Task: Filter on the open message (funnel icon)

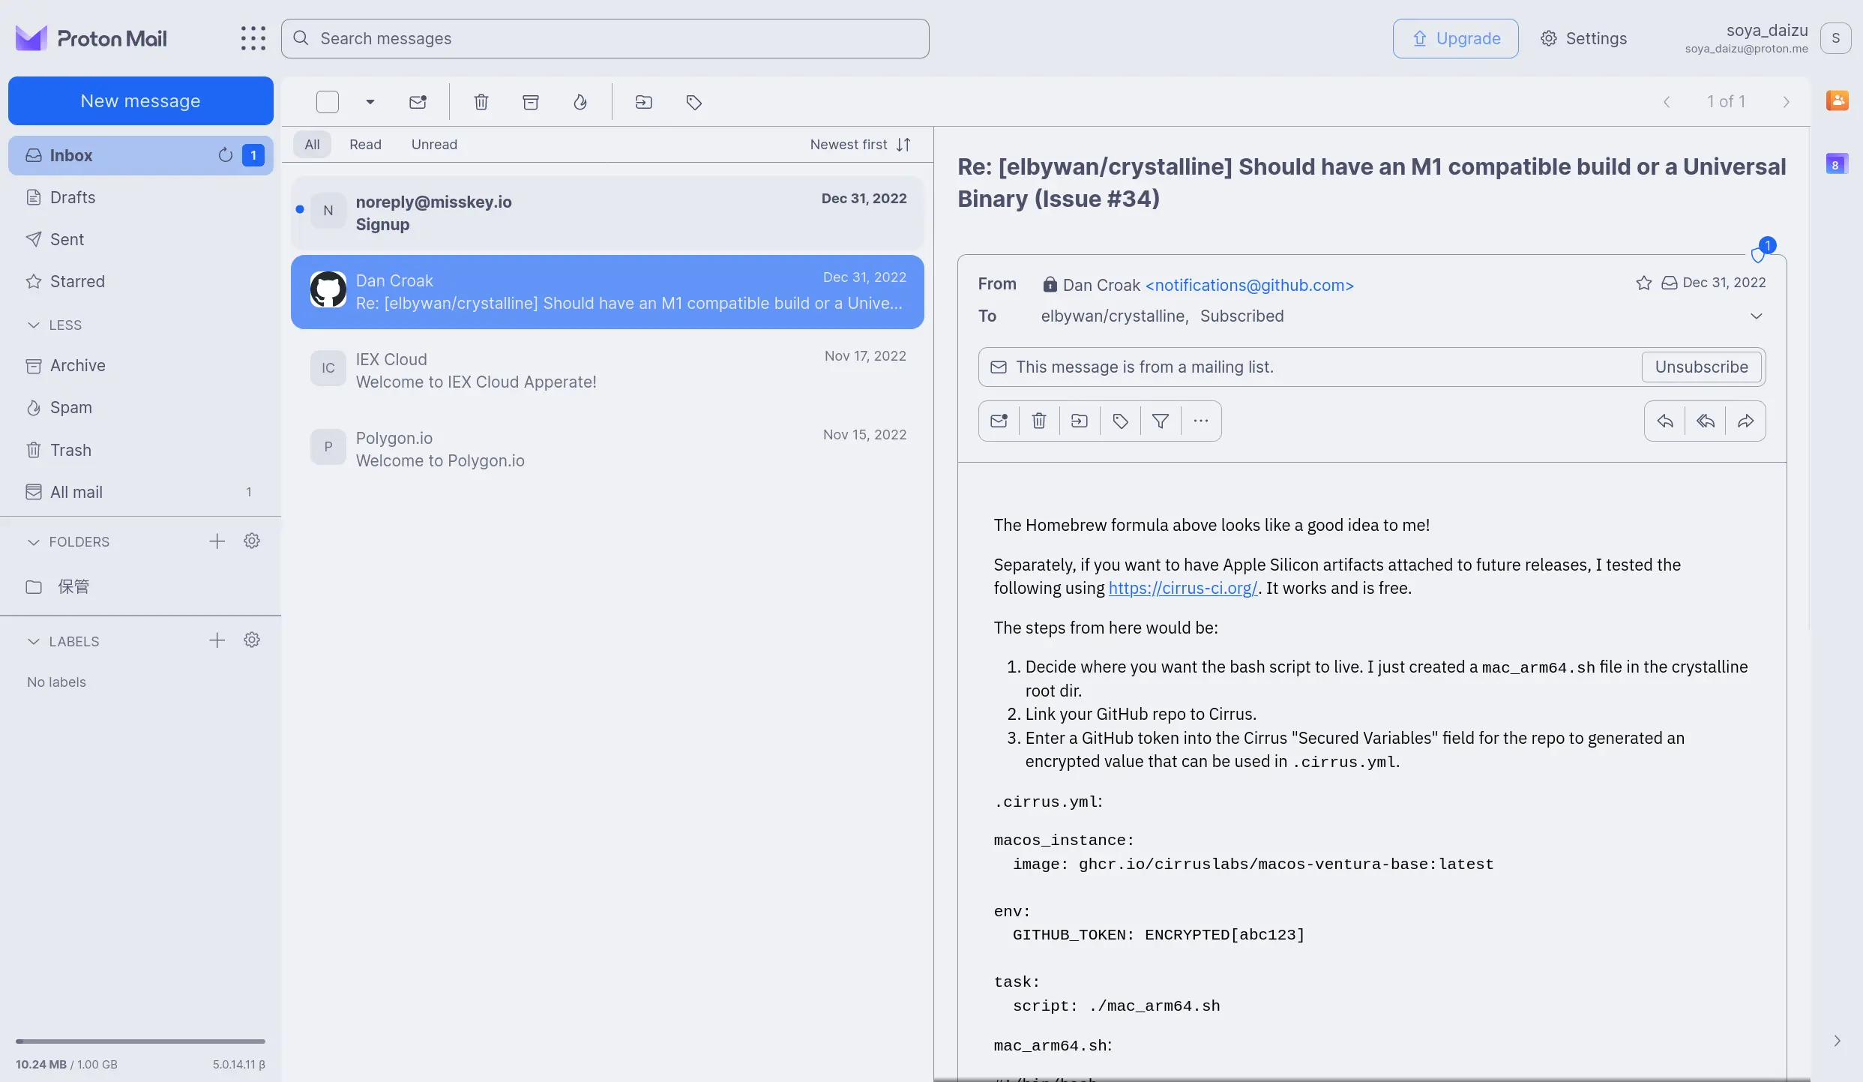Action: pos(1161,421)
